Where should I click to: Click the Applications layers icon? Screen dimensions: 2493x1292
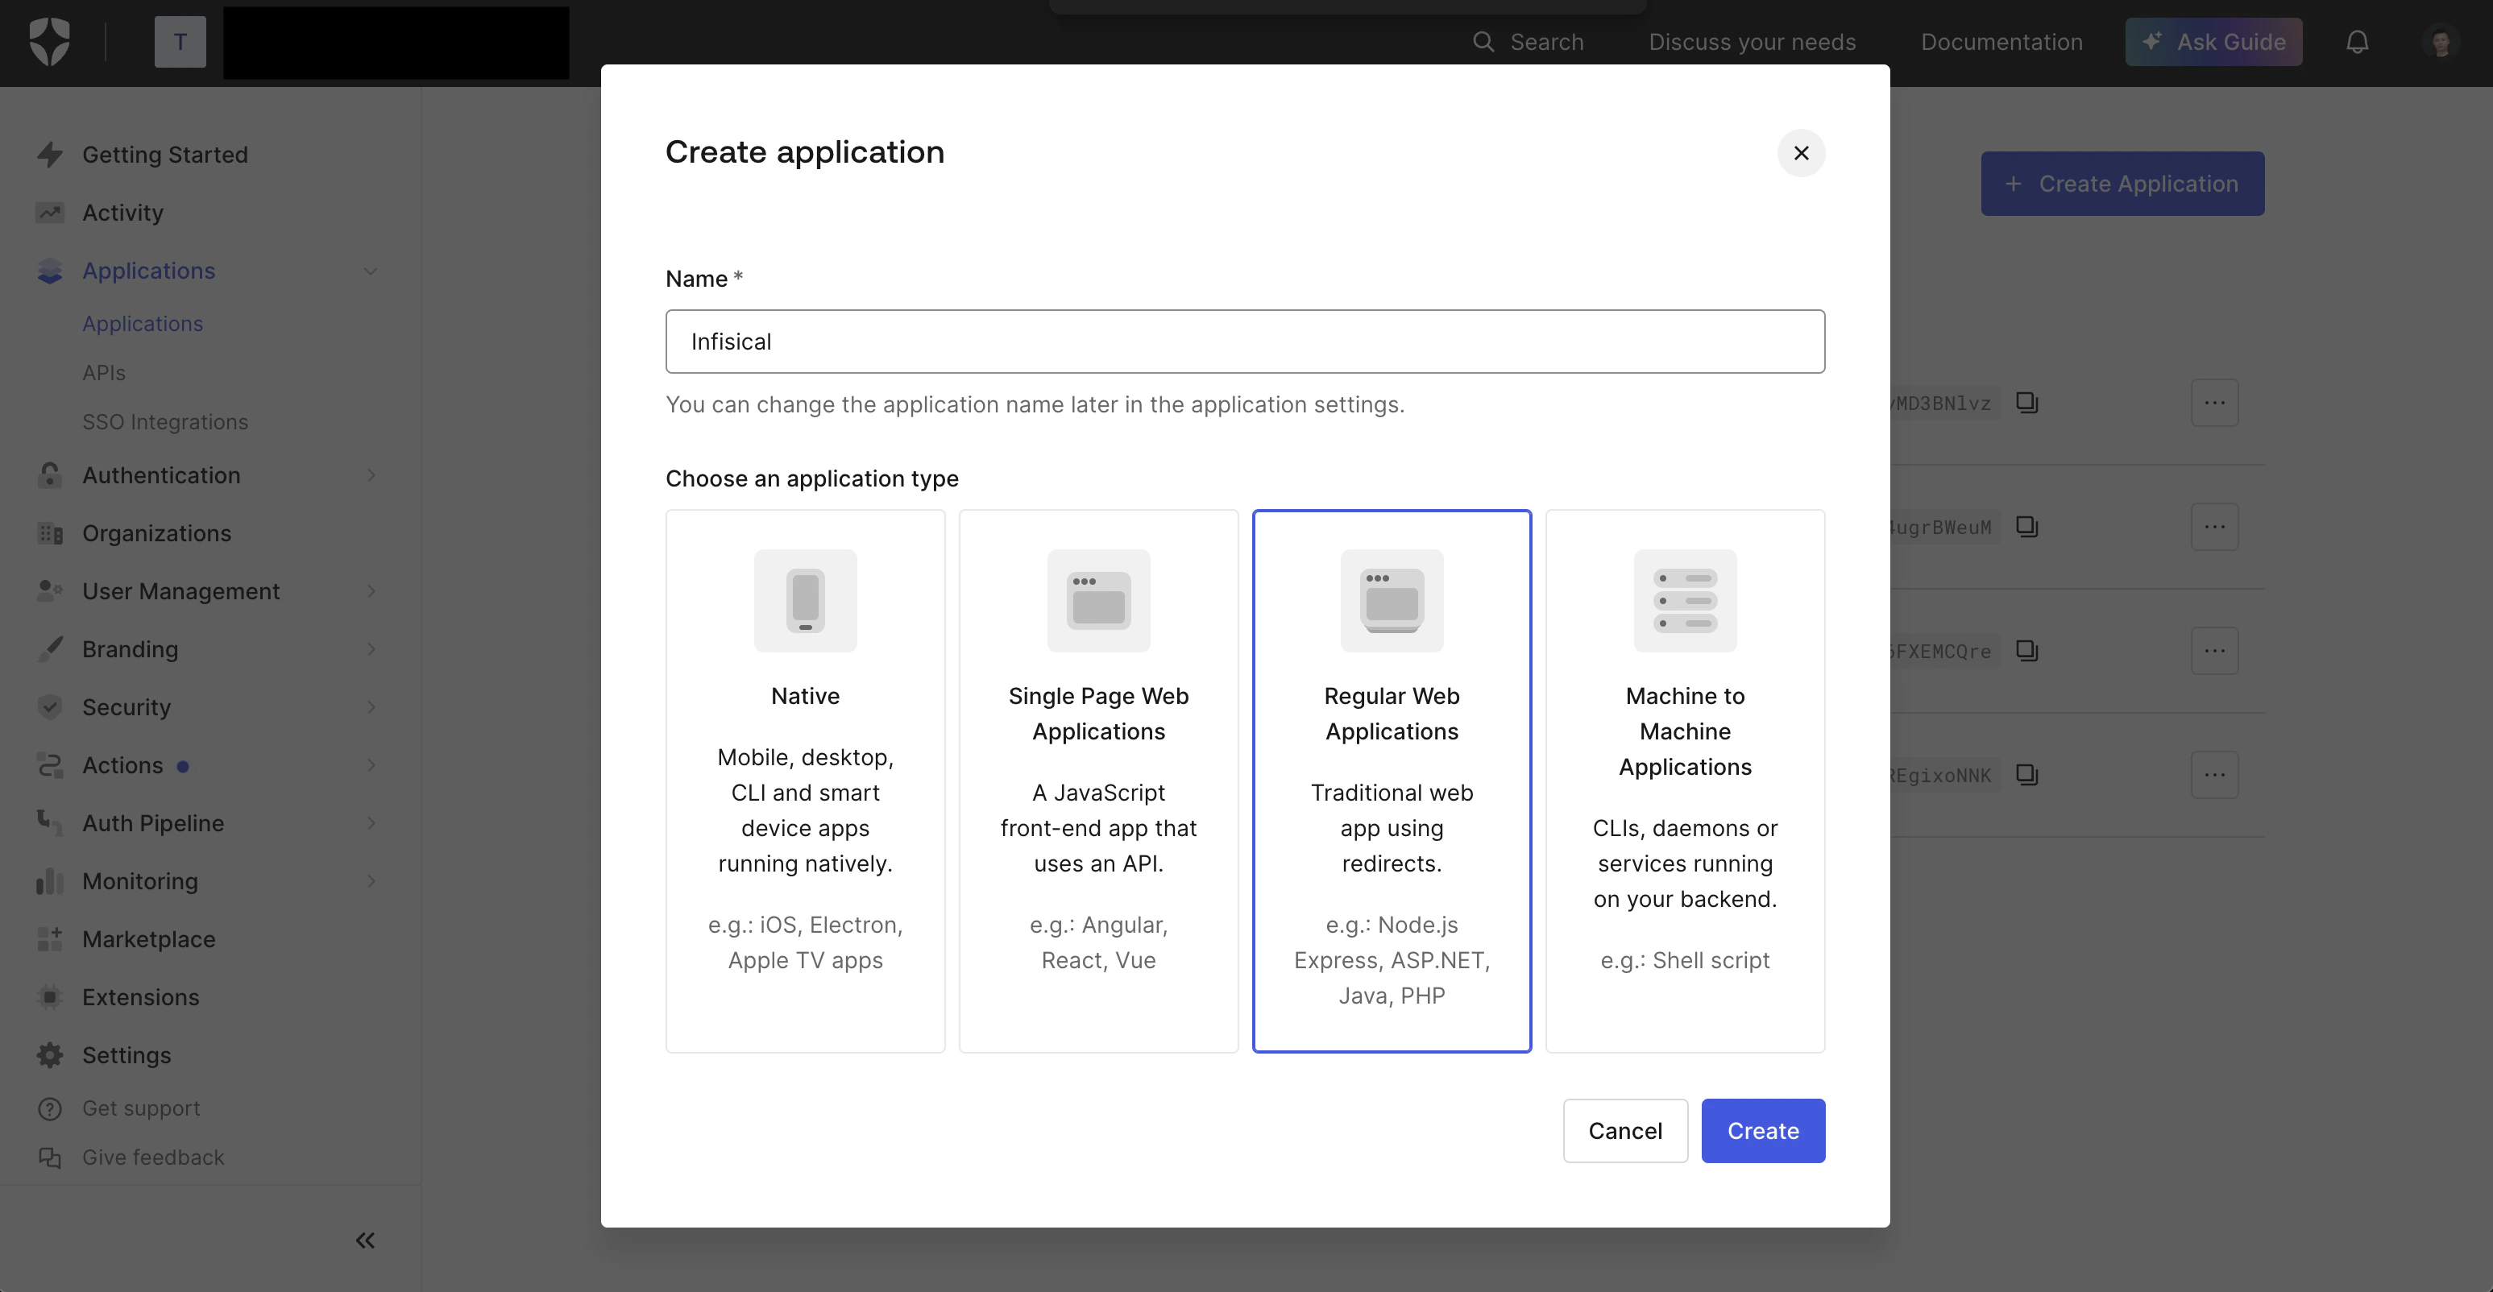[49, 271]
